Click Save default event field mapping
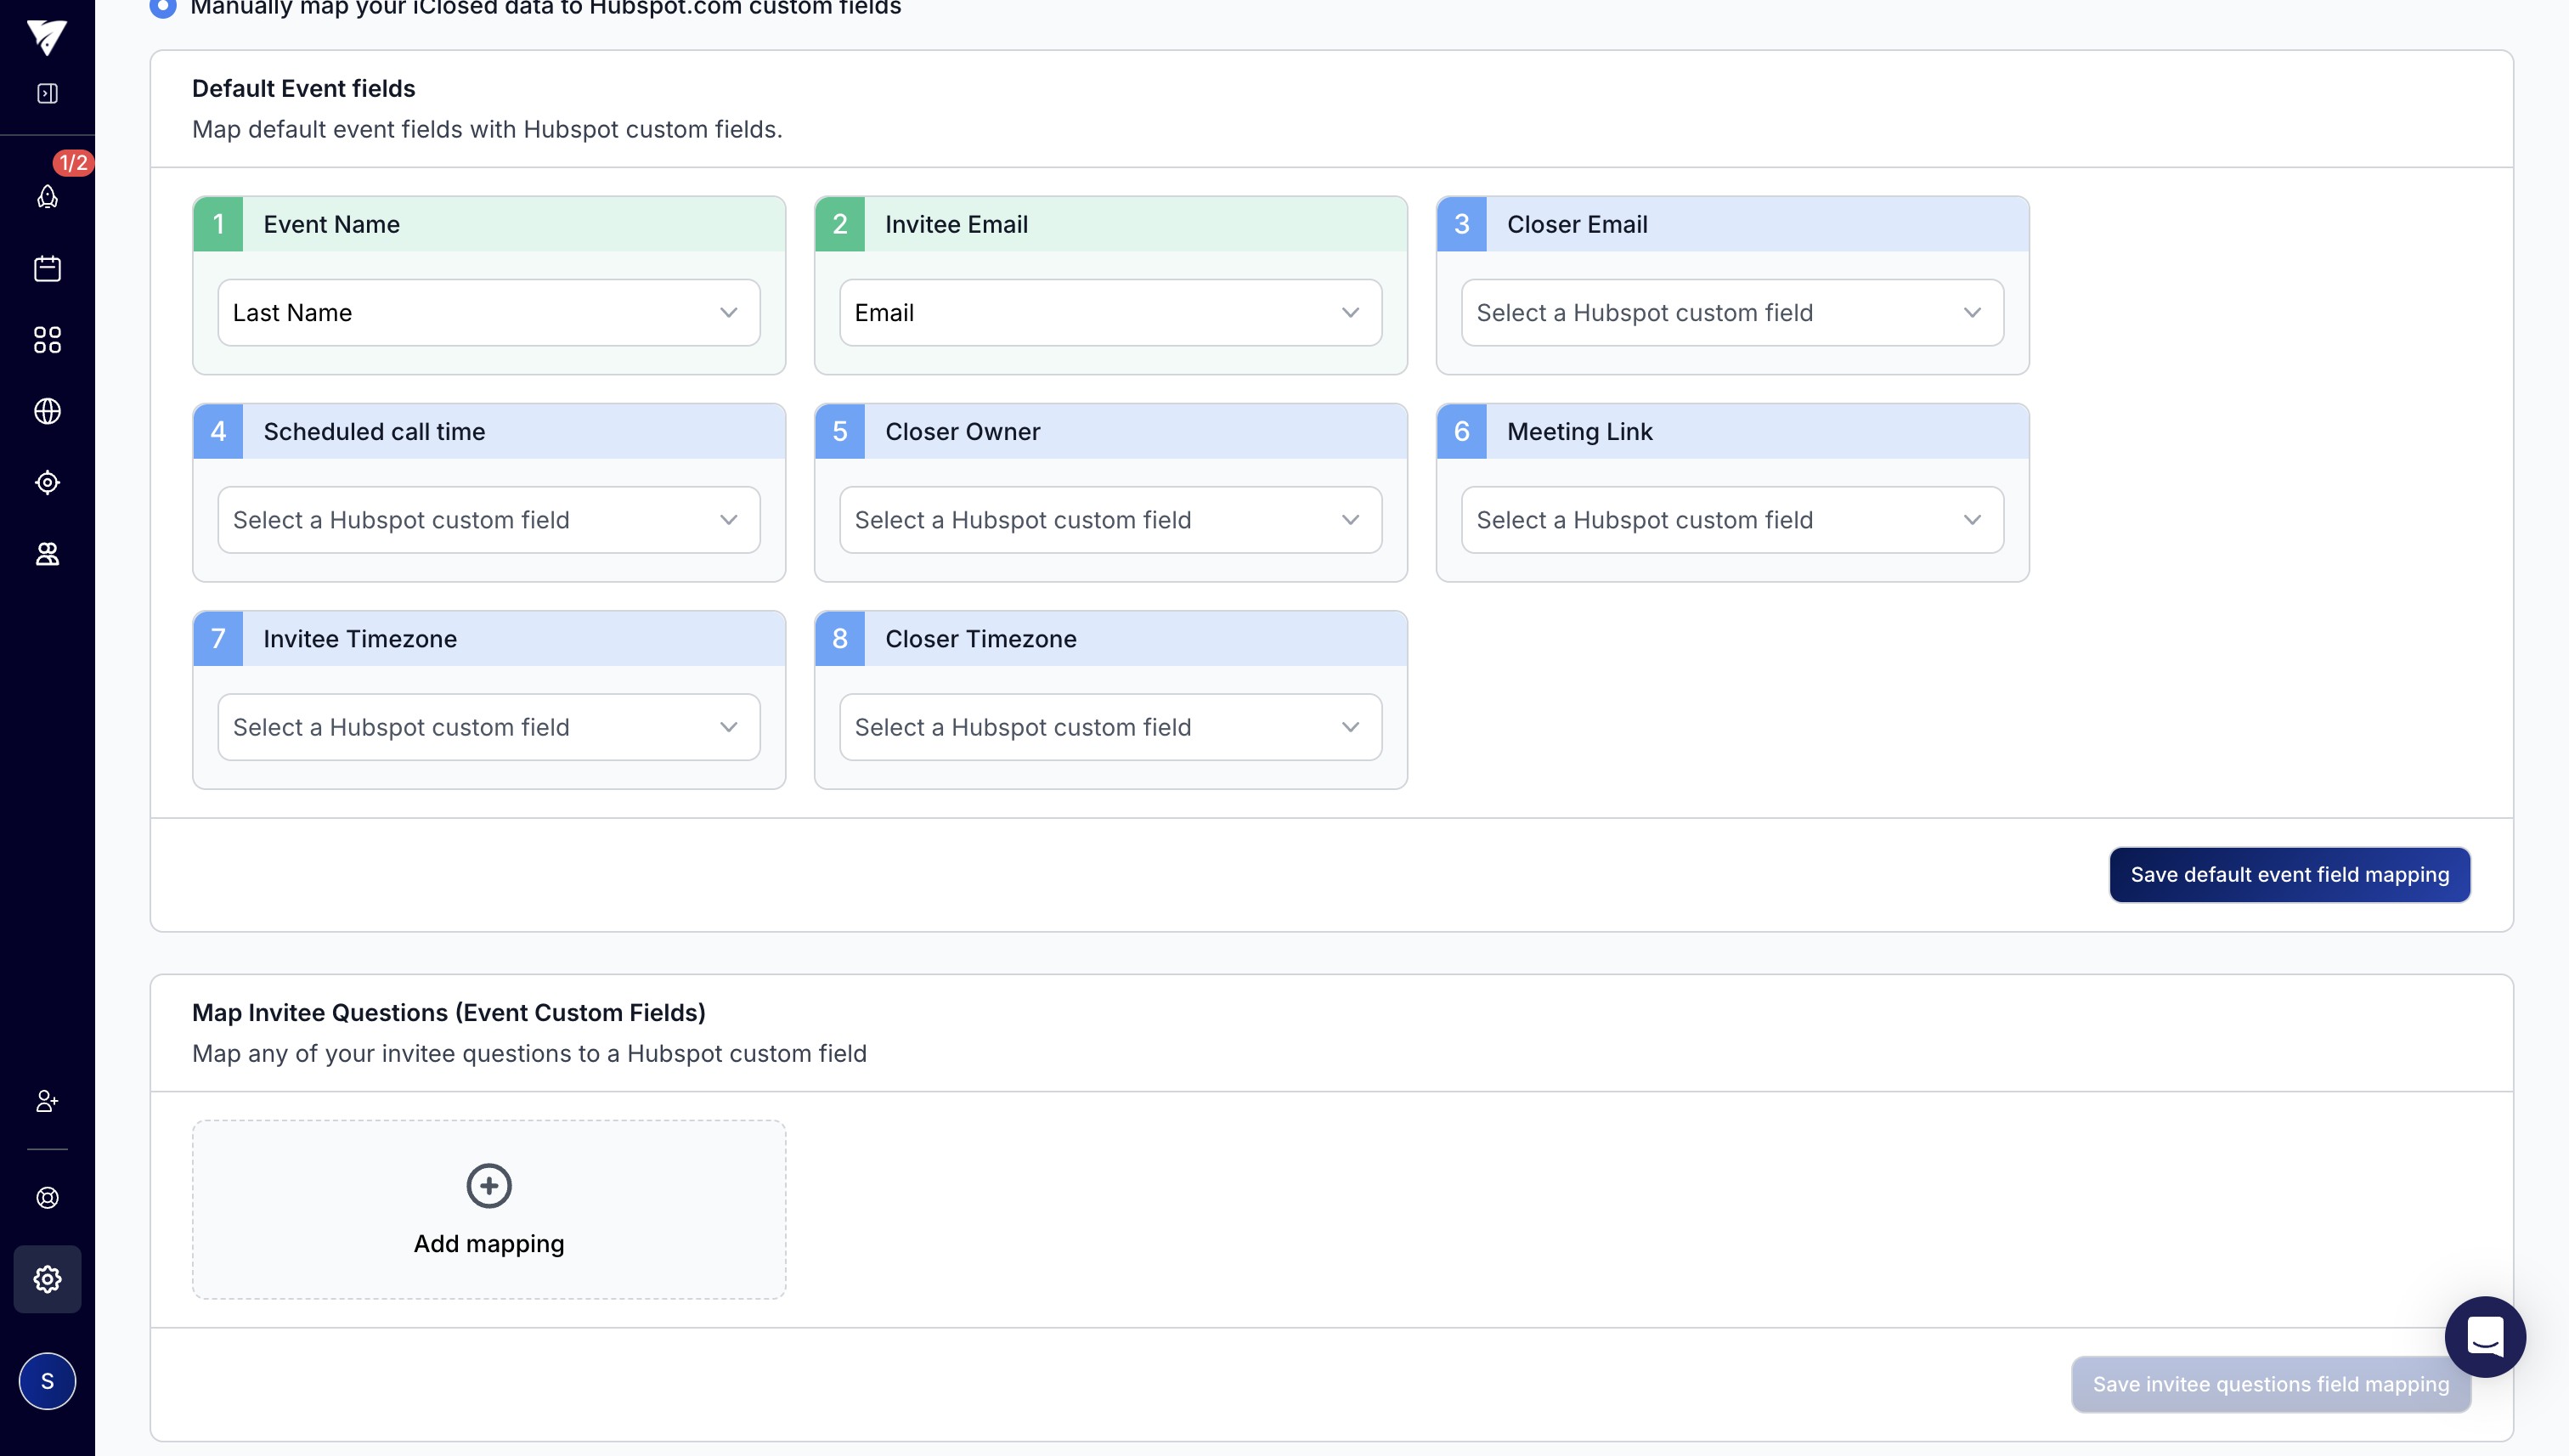 click(x=2289, y=875)
